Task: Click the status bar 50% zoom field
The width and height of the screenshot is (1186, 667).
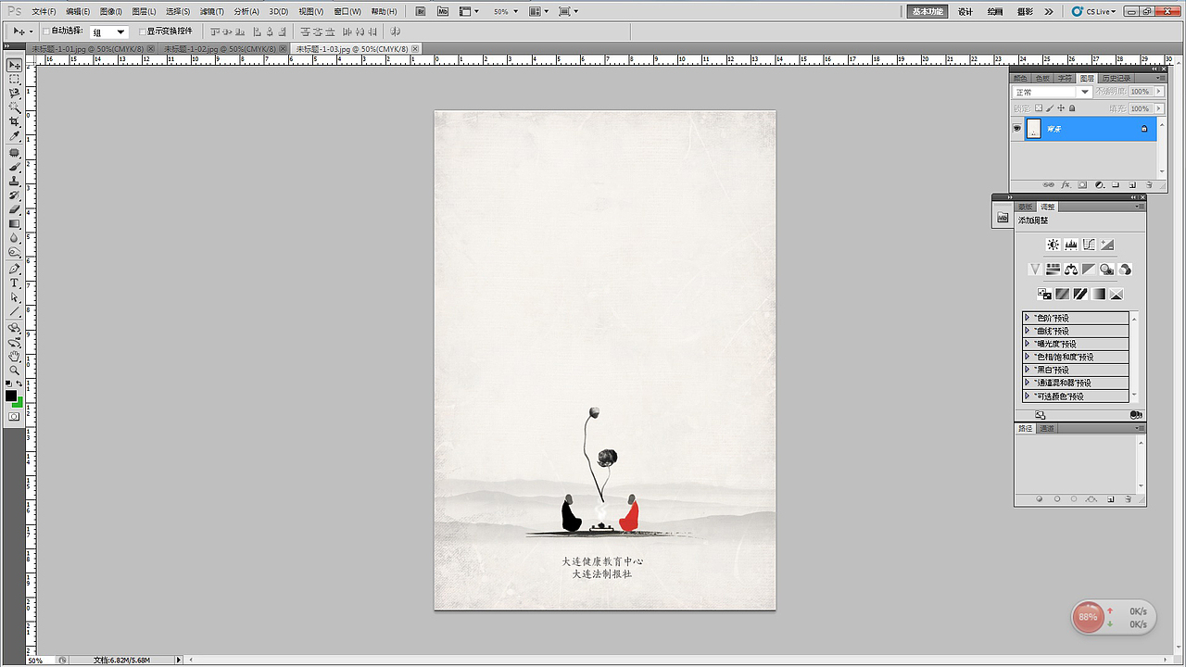Action: 37,661
